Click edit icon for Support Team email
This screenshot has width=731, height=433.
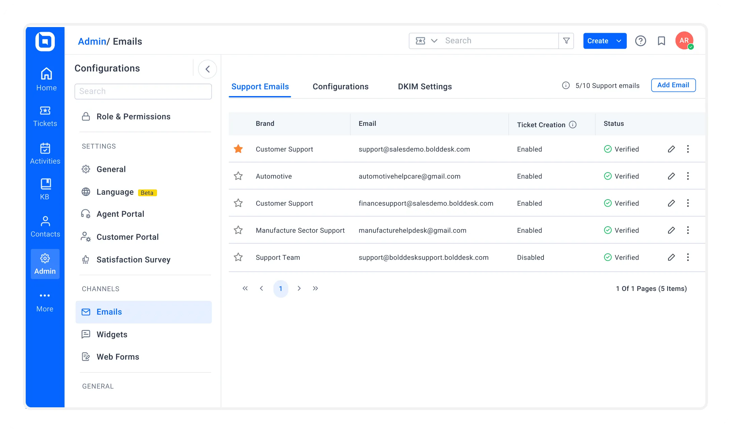(671, 257)
